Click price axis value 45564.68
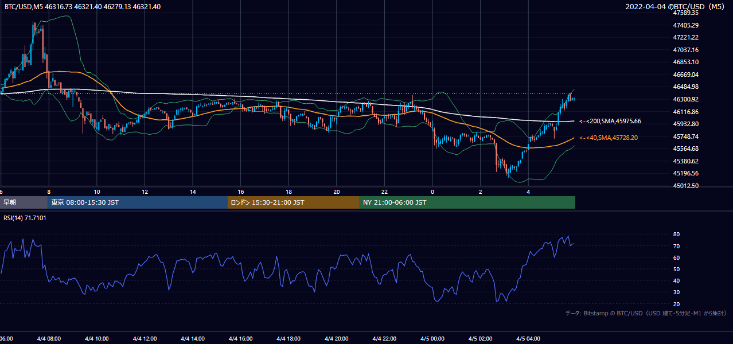The image size is (733, 344). click(x=685, y=148)
